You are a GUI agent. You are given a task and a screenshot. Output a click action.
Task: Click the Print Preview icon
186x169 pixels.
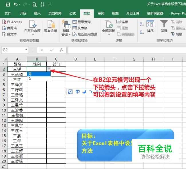(x=35, y=5)
